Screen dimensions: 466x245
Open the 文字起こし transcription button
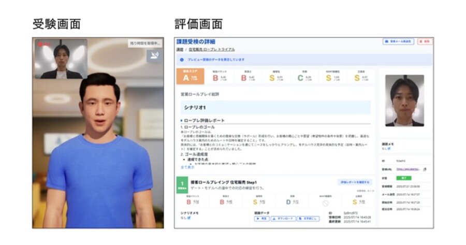click(309, 219)
